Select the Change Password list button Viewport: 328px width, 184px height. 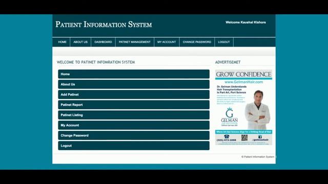134,135
